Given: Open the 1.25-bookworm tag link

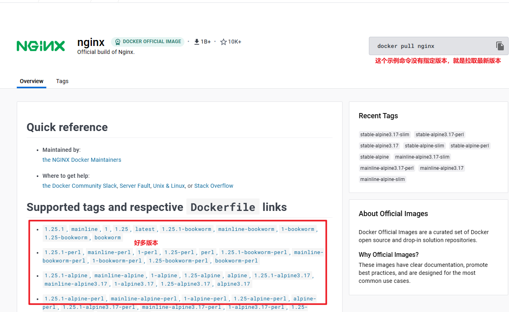Looking at the screenshot, I should point(66,238).
